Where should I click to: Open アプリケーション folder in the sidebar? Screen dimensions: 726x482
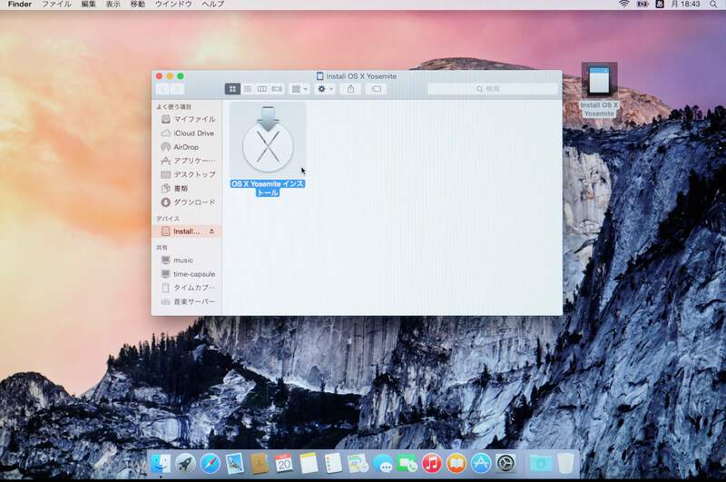click(189, 161)
